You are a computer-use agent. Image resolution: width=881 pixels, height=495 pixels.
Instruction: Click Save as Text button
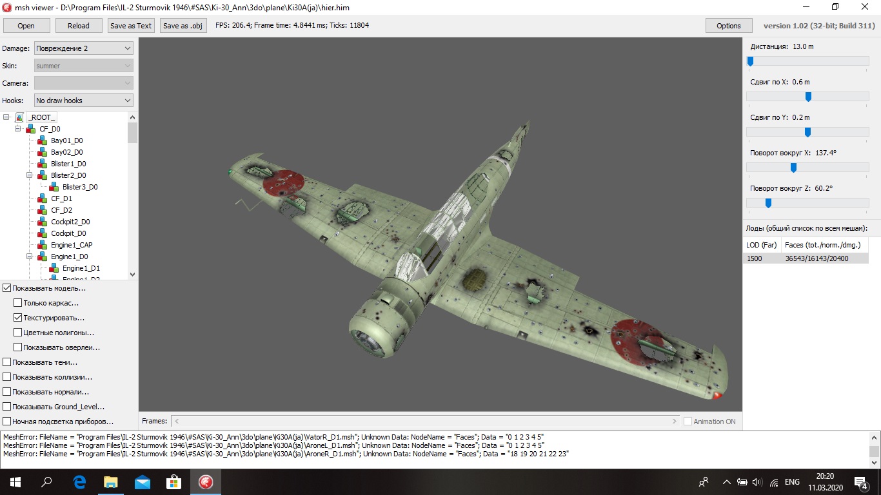pos(131,26)
